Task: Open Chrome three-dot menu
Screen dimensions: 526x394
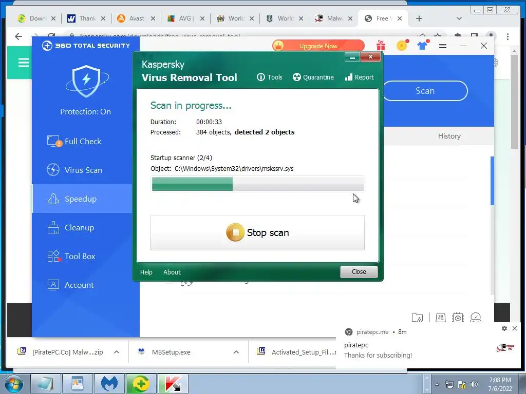Action: point(508,36)
